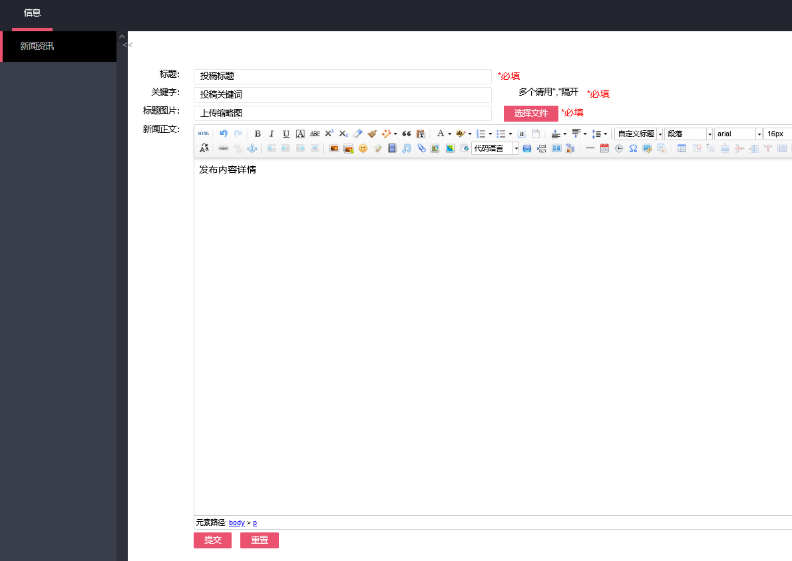The width and height of the screenshot is (792, 561).
Task: Apply italic formatting
Action: (x=272, y=134)
